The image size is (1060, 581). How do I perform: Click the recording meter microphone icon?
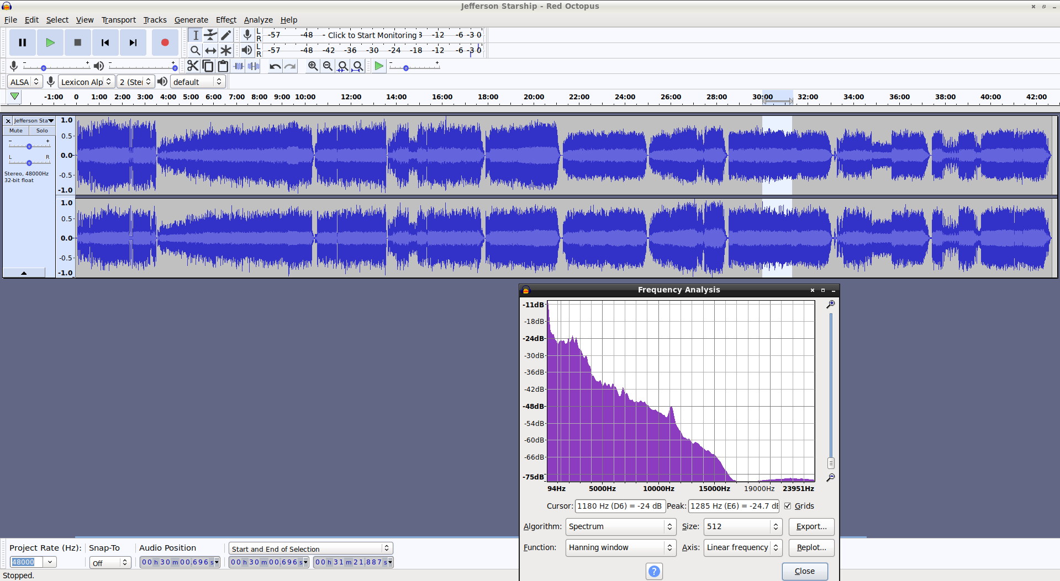pyautogui.click(x=247, y=35)
